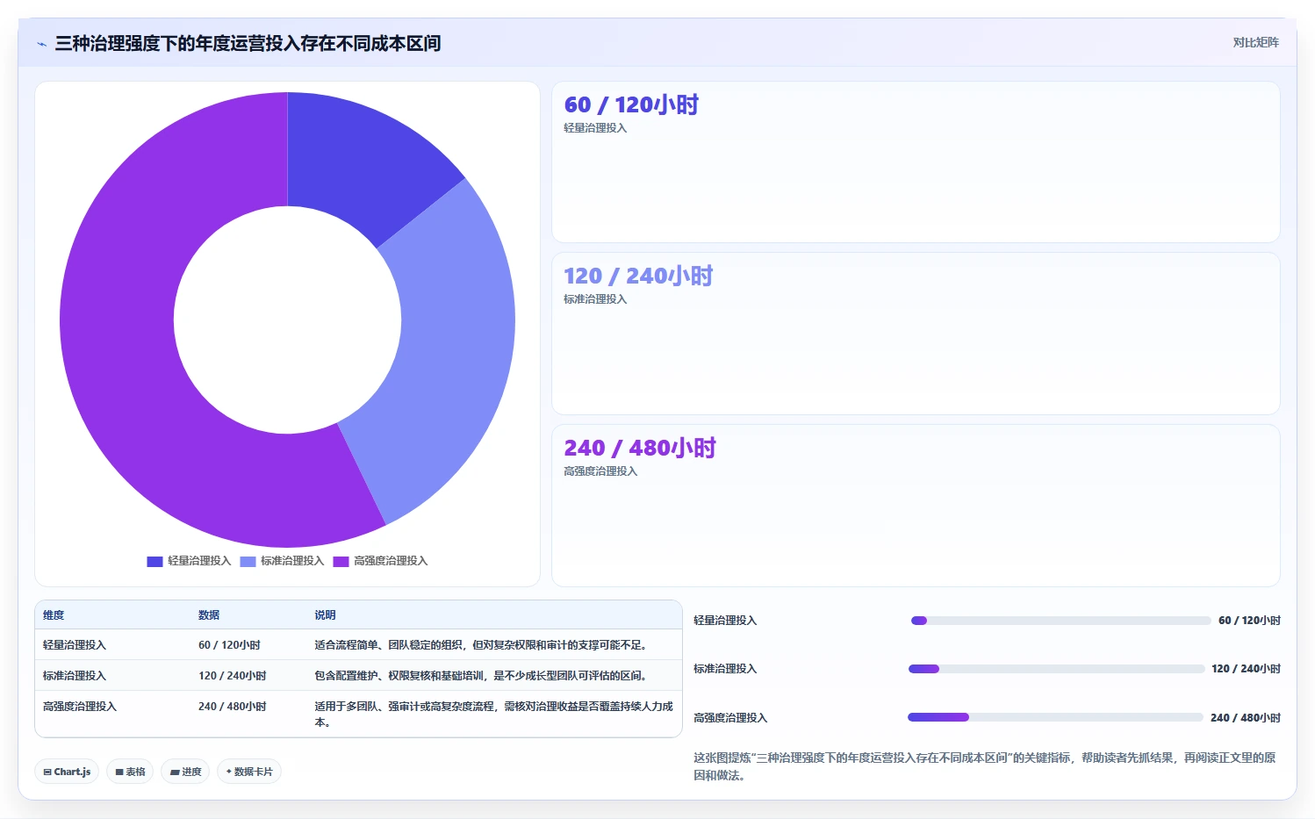Click 高强度治理投入 caption in the third card
Screen dimensions: 1315x819
pyautogui.click(x=600, y=471)
